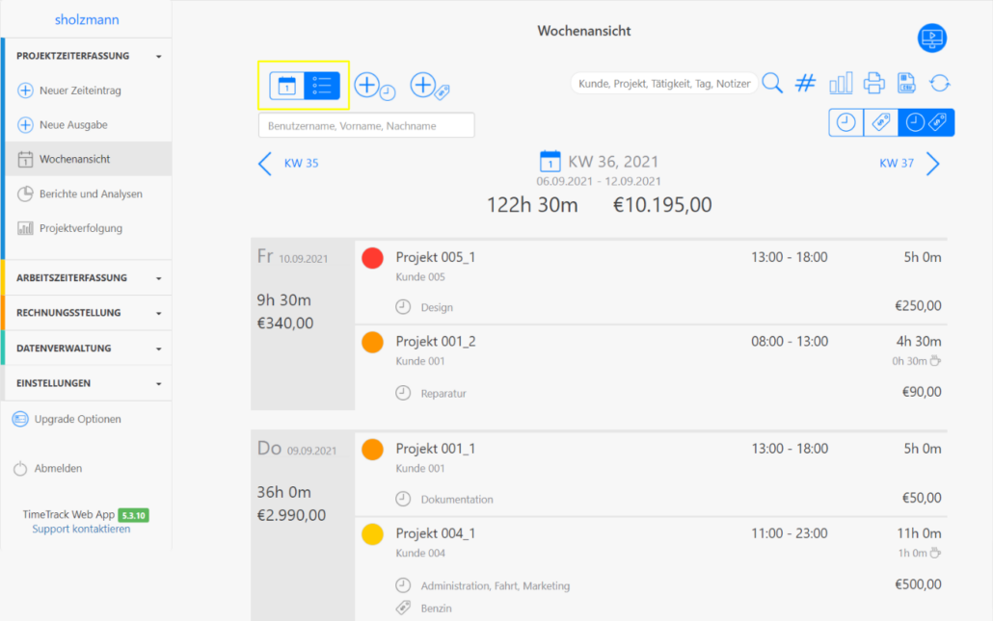Expand the Rechnungsstellung section
This screenshot has width=993, height=621.
87,313
